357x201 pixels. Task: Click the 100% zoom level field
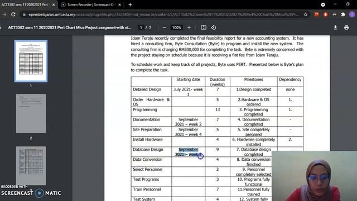pyautogui.click(x=177, y=27)
